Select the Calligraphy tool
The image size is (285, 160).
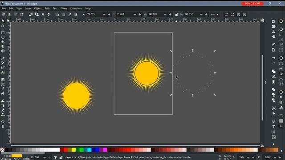3,68
